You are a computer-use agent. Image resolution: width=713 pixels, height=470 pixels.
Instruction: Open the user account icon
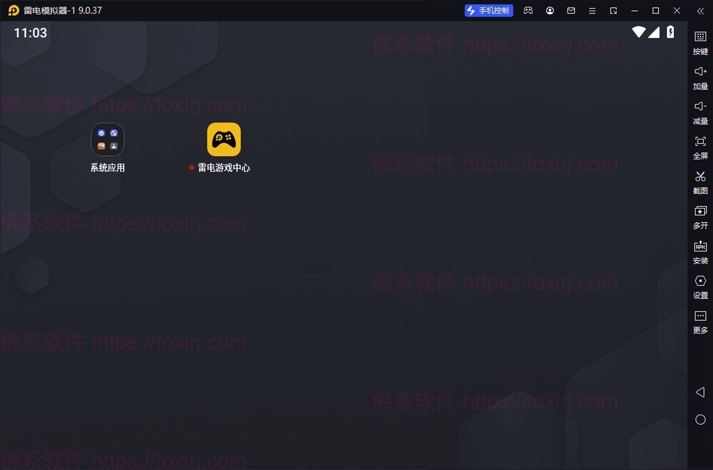[x=550, y=11]
